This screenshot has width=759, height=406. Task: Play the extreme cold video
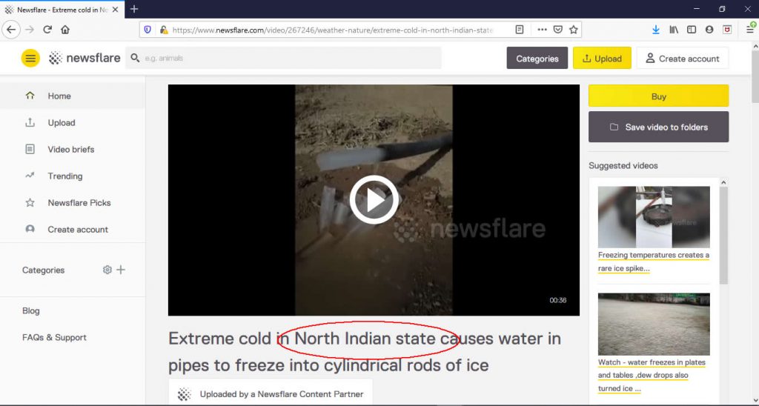click(374, 200)
